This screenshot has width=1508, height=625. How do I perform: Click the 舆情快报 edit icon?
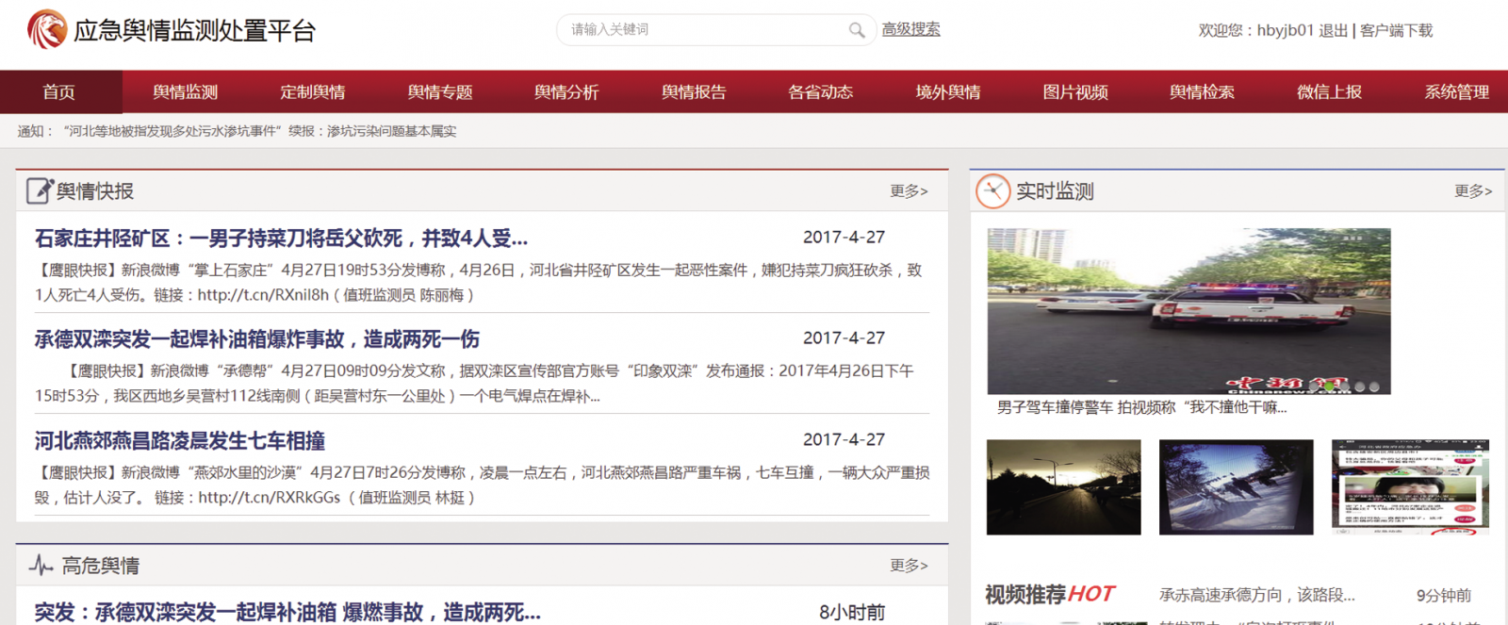pos(40,190)
